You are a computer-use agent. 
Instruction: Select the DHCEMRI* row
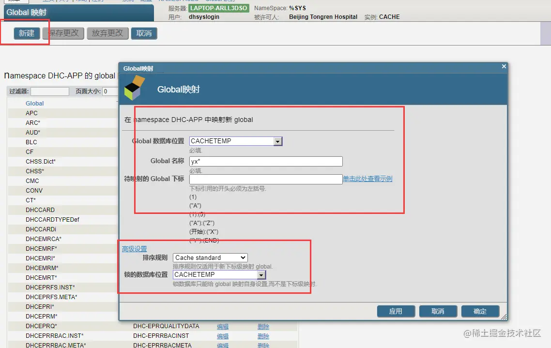62,258
